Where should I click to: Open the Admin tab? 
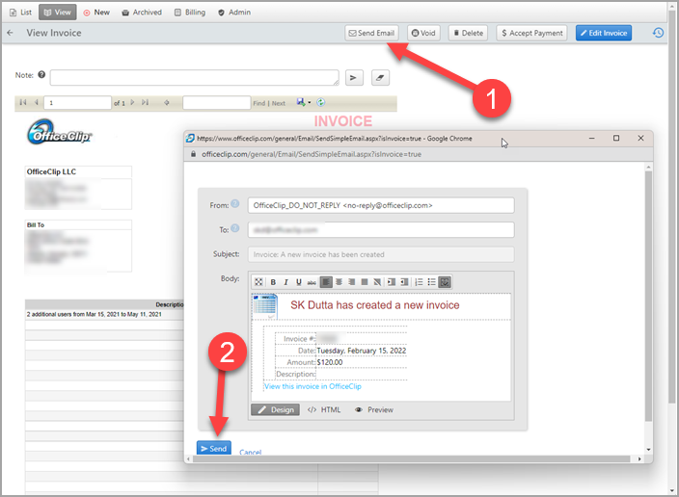point(234,13)
